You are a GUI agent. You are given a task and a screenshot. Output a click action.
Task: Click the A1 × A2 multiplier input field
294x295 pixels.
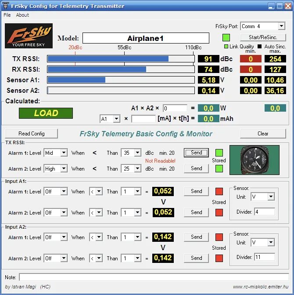pyautogui.click(x=175, y=108)
